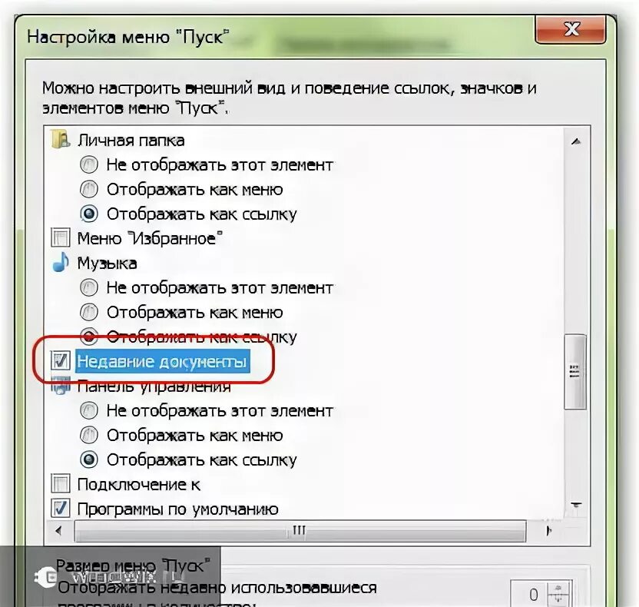Select Панель управления 'Отображать как меню'
The image size is (639, 607).
coord(89,435)
